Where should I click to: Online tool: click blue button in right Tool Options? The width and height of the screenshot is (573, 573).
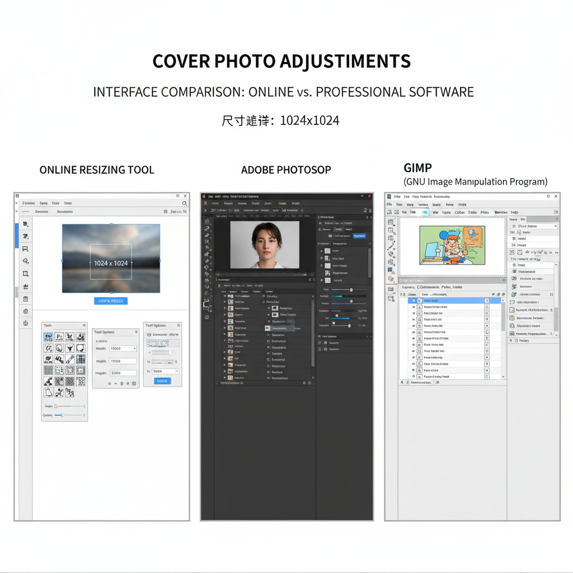[x=162, y=381]
